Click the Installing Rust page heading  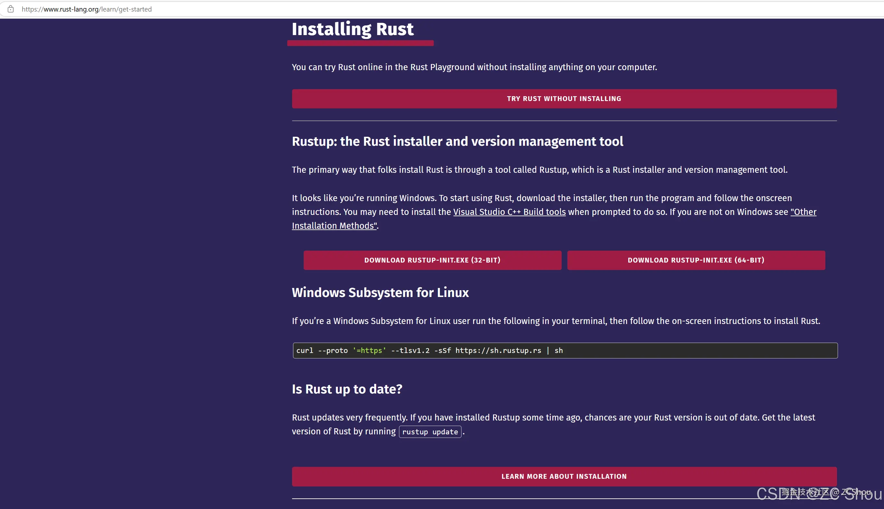point(353,29)
